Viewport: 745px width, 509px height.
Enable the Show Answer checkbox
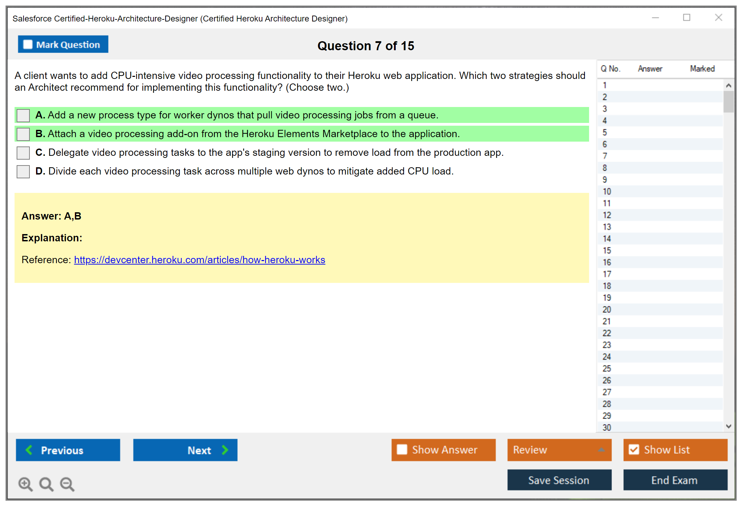coord(402,449)
